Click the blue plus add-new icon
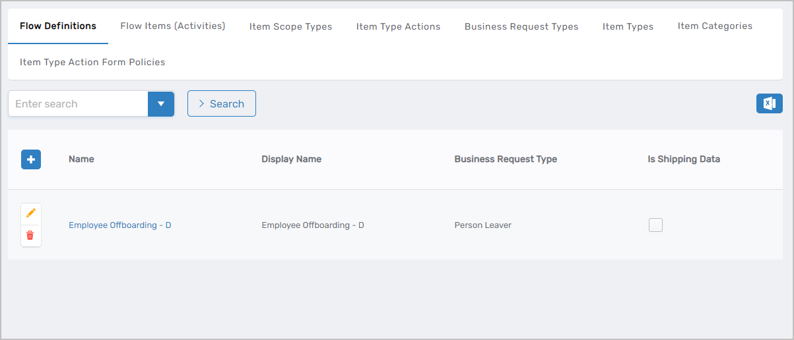Screen dimensions: 794x340 coord(31,159)
